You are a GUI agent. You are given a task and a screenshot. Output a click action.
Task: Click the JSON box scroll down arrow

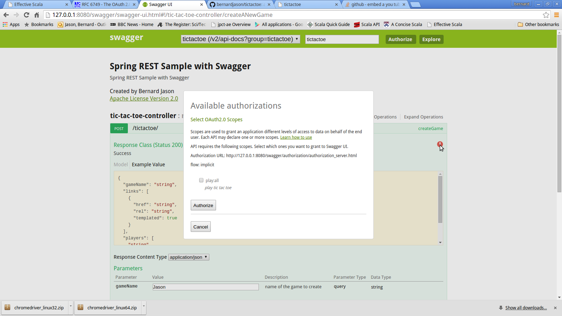440,243
